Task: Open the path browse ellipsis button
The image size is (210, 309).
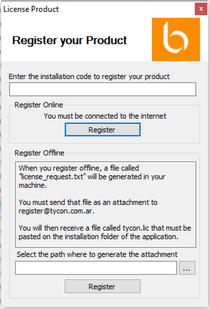Action: click(x=187, y=268)
